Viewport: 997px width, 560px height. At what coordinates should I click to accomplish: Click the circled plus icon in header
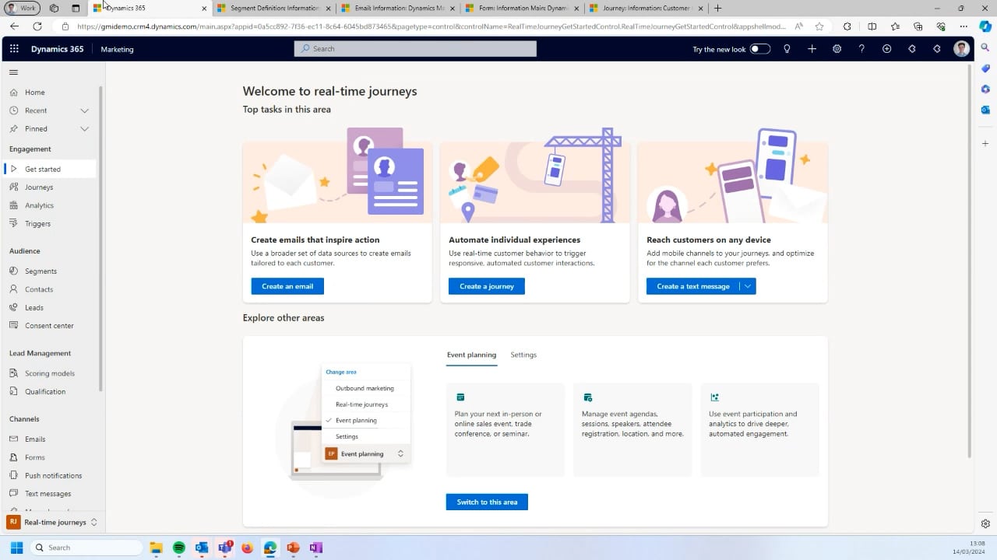[886, 49]
